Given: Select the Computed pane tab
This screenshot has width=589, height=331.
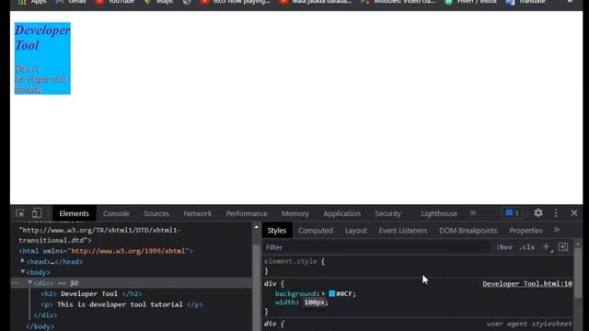Looking at the screenshot, I should 316,231.
